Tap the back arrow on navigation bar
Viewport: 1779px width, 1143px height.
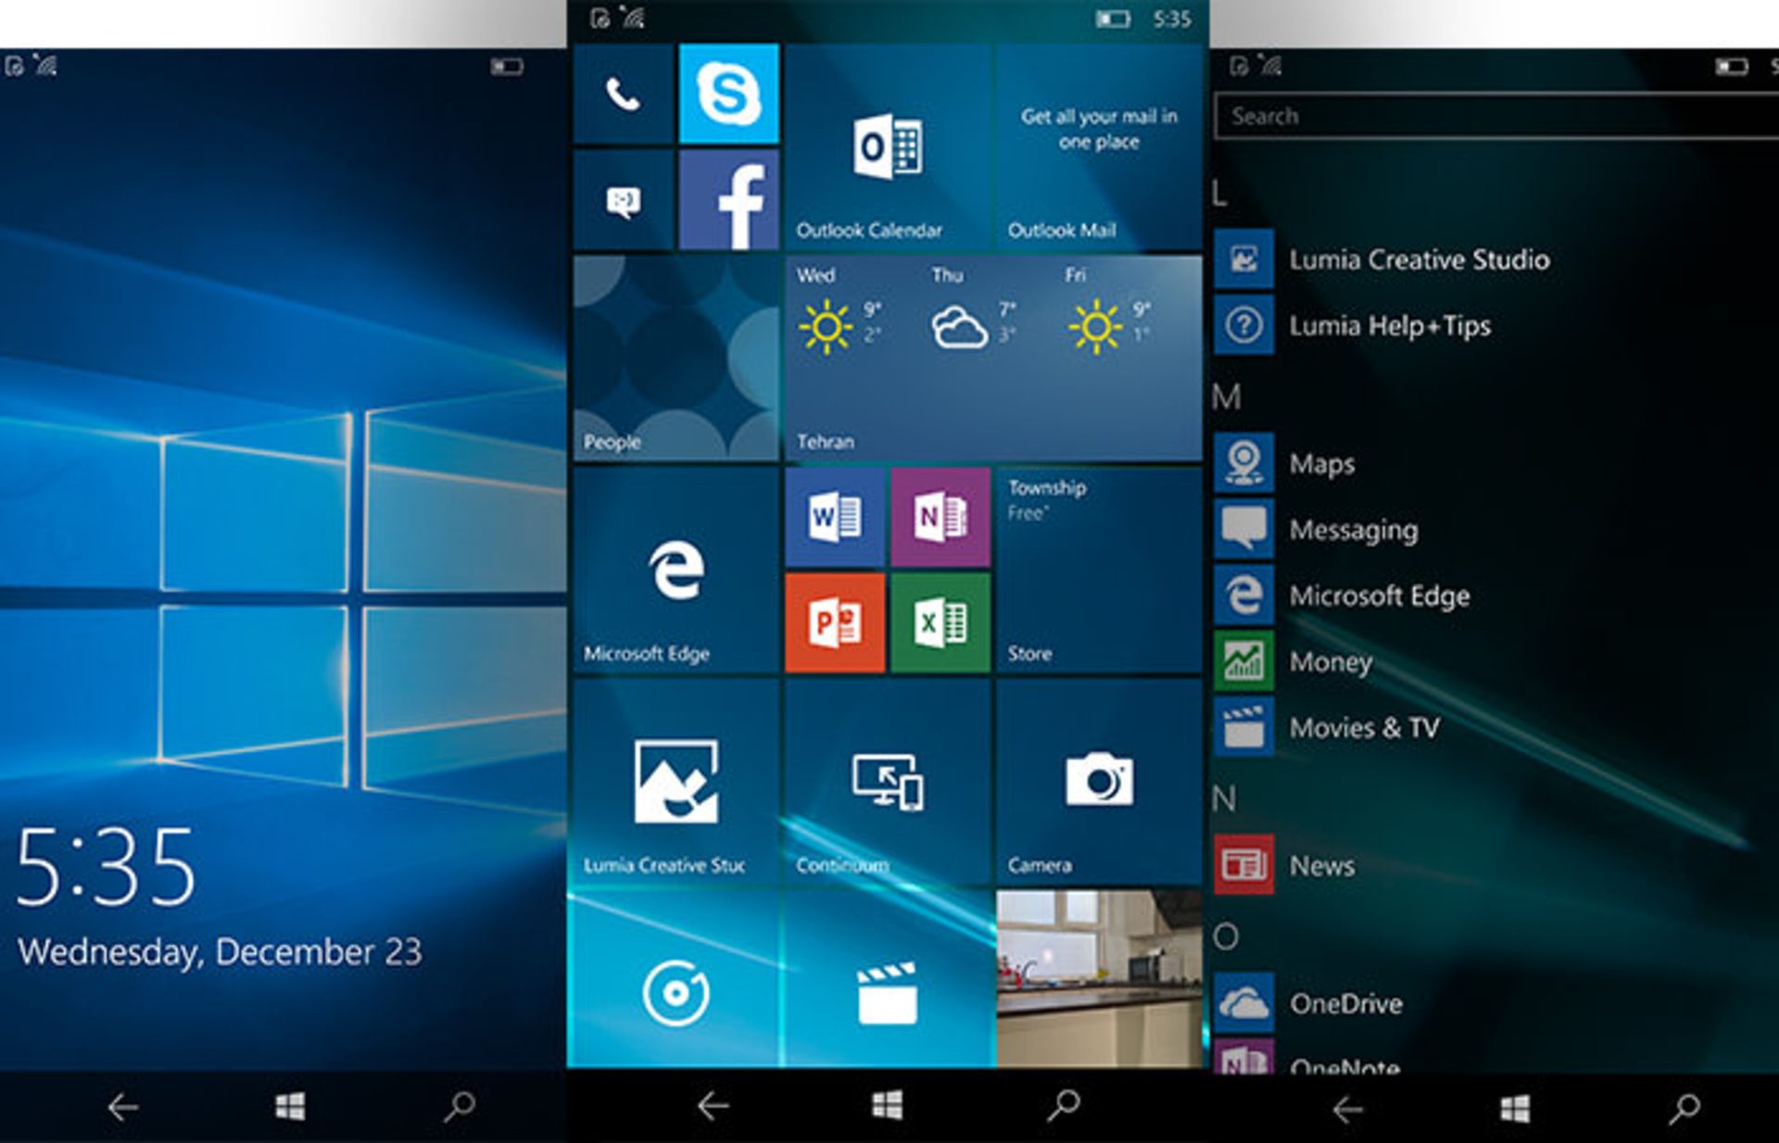[x=712, y=1107]
